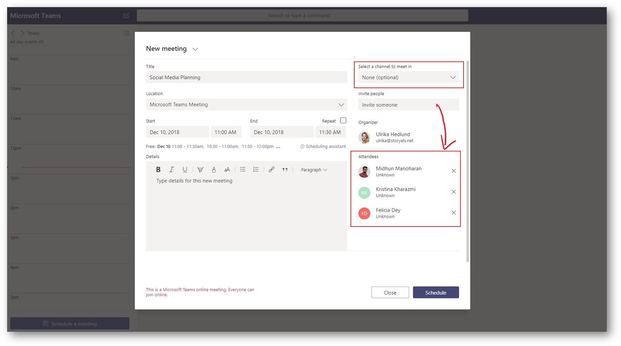Change the 11:30 AM end time
The width and height of the screenshot is (621, 346).
(x=330, y=132)
